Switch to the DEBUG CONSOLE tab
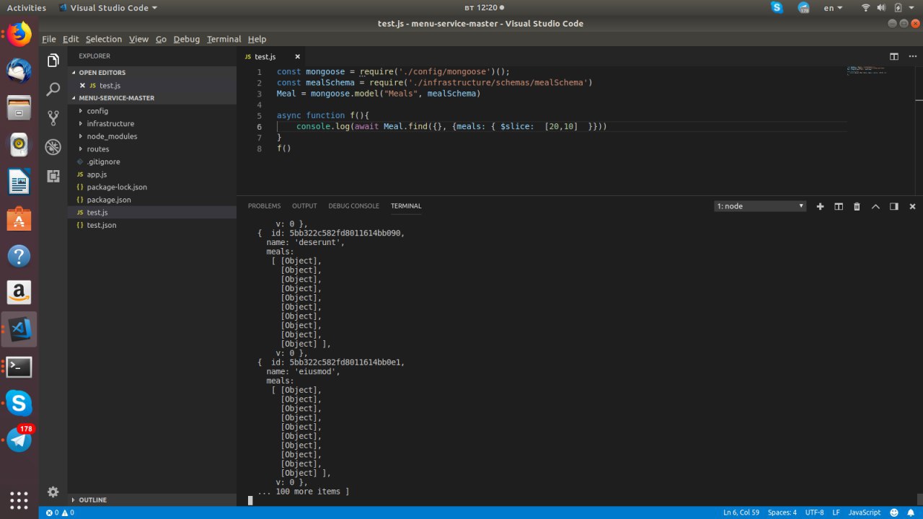Screen dimensions: 923x519 coord(353,206)
